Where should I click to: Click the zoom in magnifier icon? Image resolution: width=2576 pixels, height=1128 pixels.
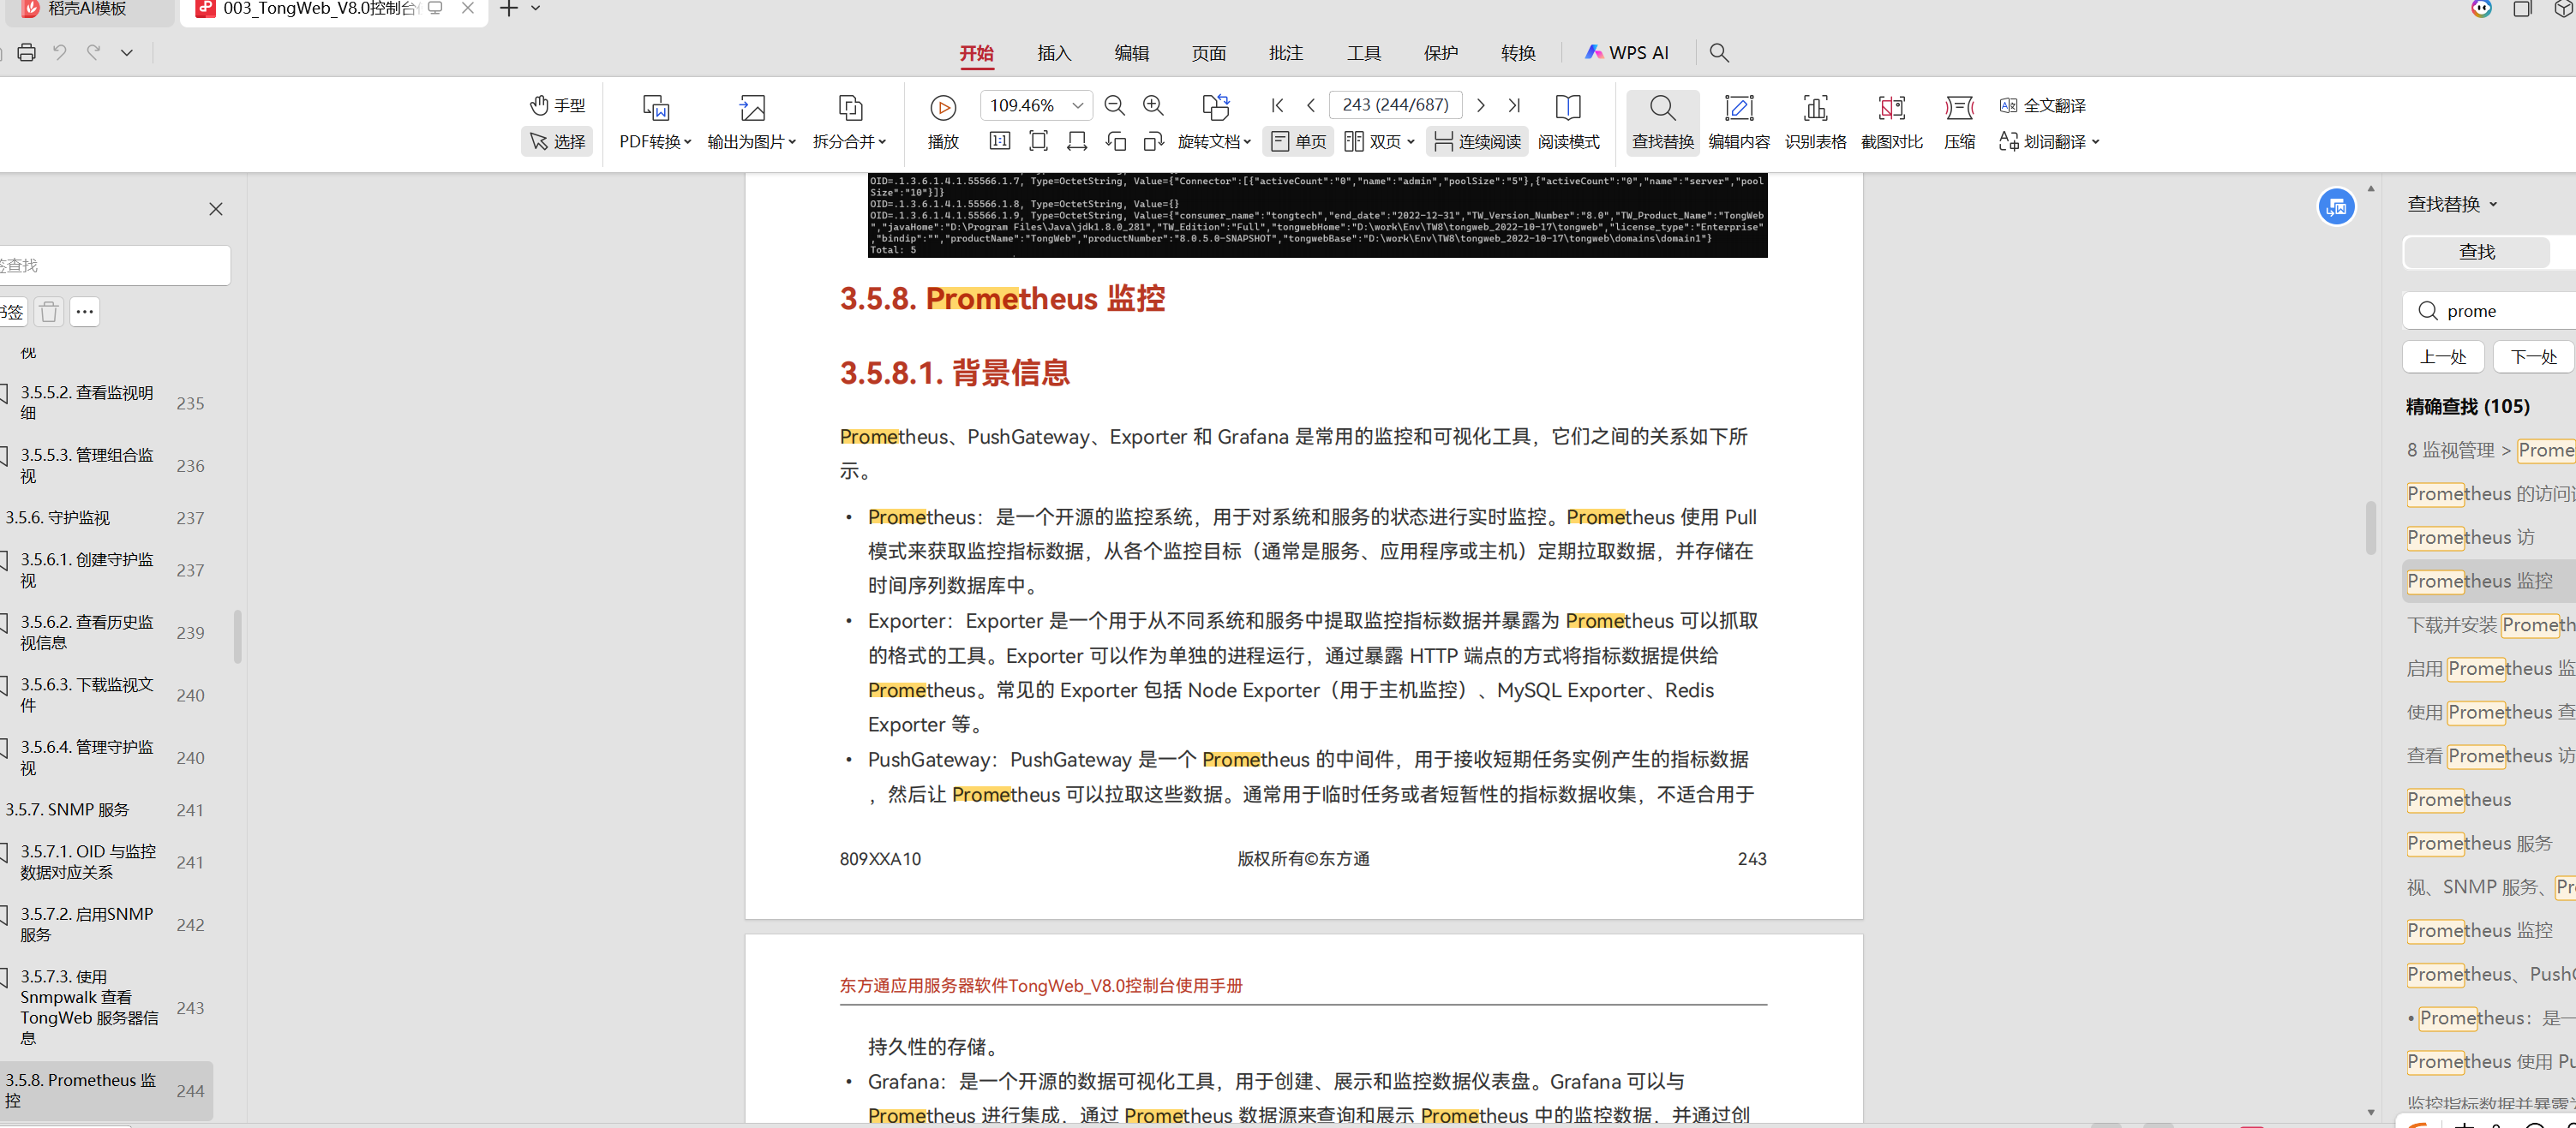[x=1153, y=104]
